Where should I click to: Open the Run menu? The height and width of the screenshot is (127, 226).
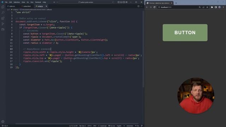pyautogui.click(x=32, y=2)
